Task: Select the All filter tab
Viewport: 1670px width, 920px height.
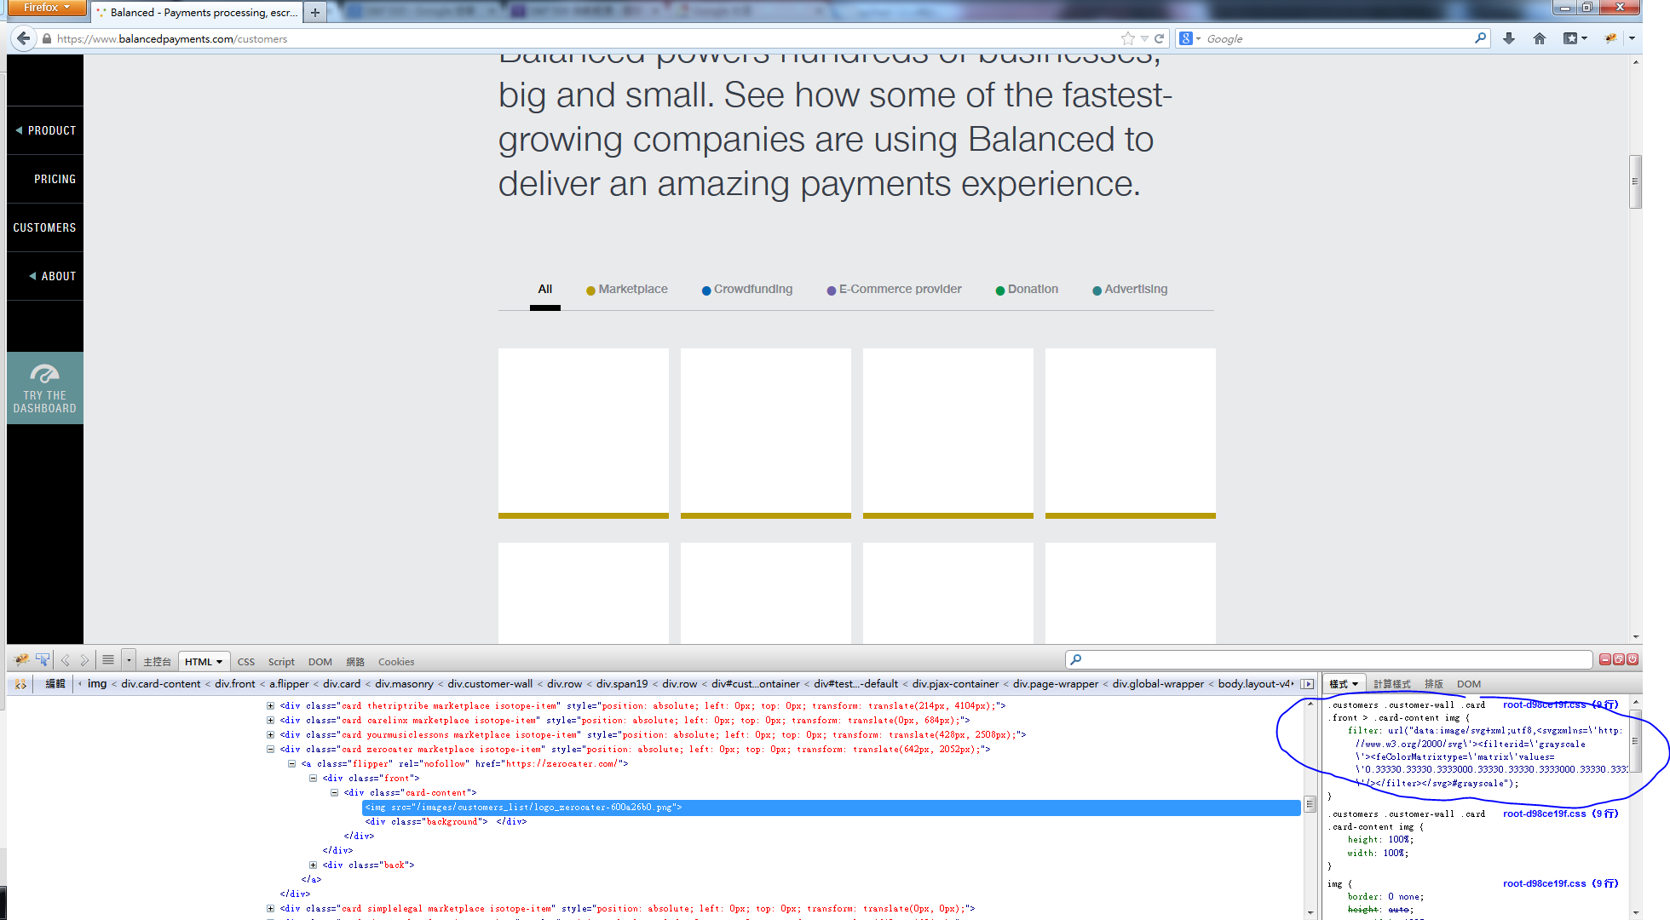Action: pos(545,290)
